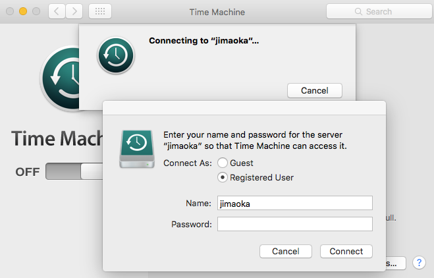
Task: Select the Guest radio button
Action: [223, 163]
